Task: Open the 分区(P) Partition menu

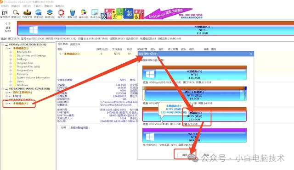Action: click(27, 6)
